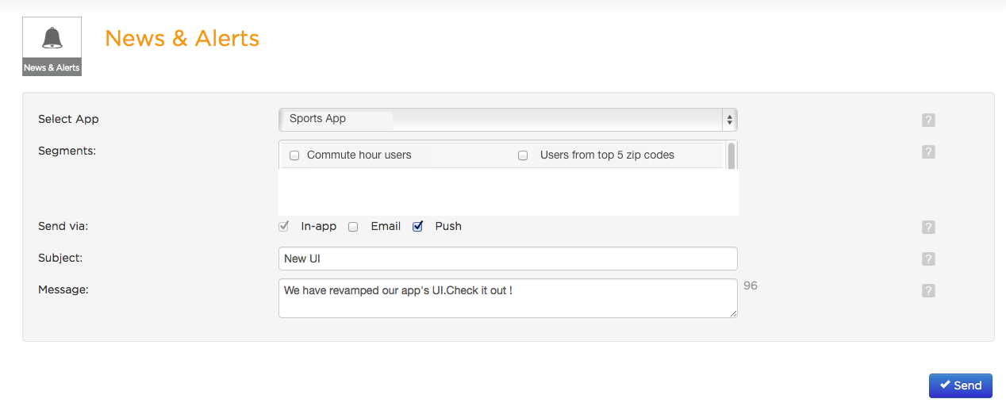This screenshot has height=414, width=1006.
Task: Click the News & Alerts bell icon
Action: pos(52,38)
